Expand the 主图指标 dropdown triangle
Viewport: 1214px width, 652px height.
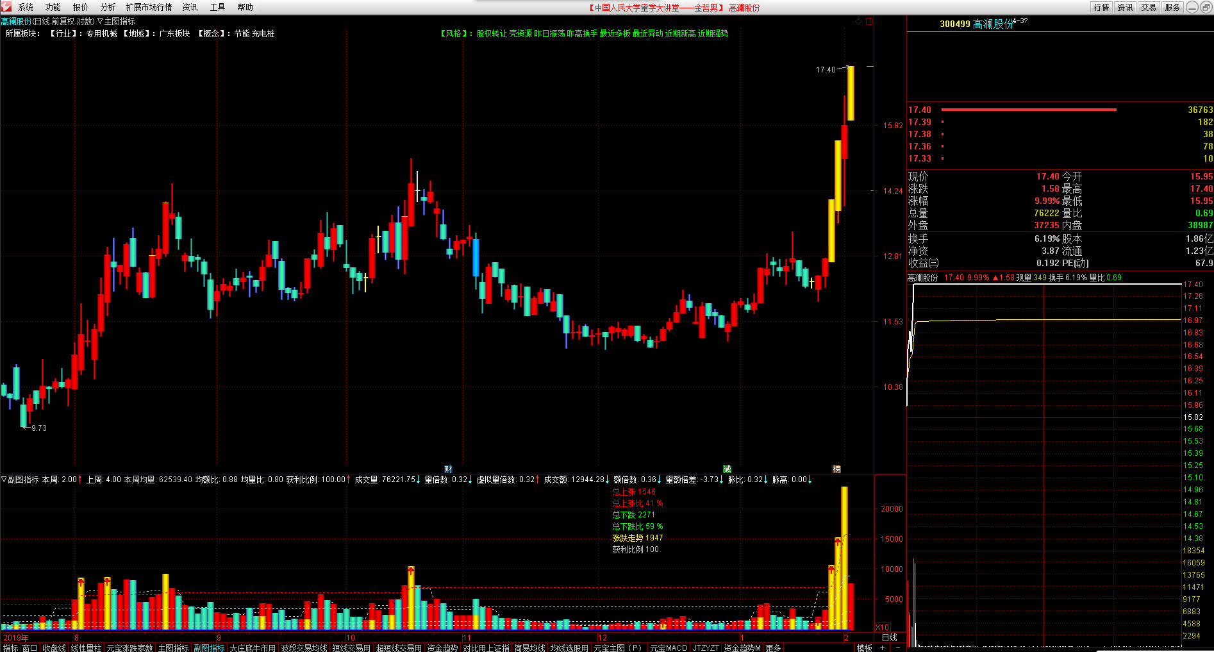click(100, 22)
